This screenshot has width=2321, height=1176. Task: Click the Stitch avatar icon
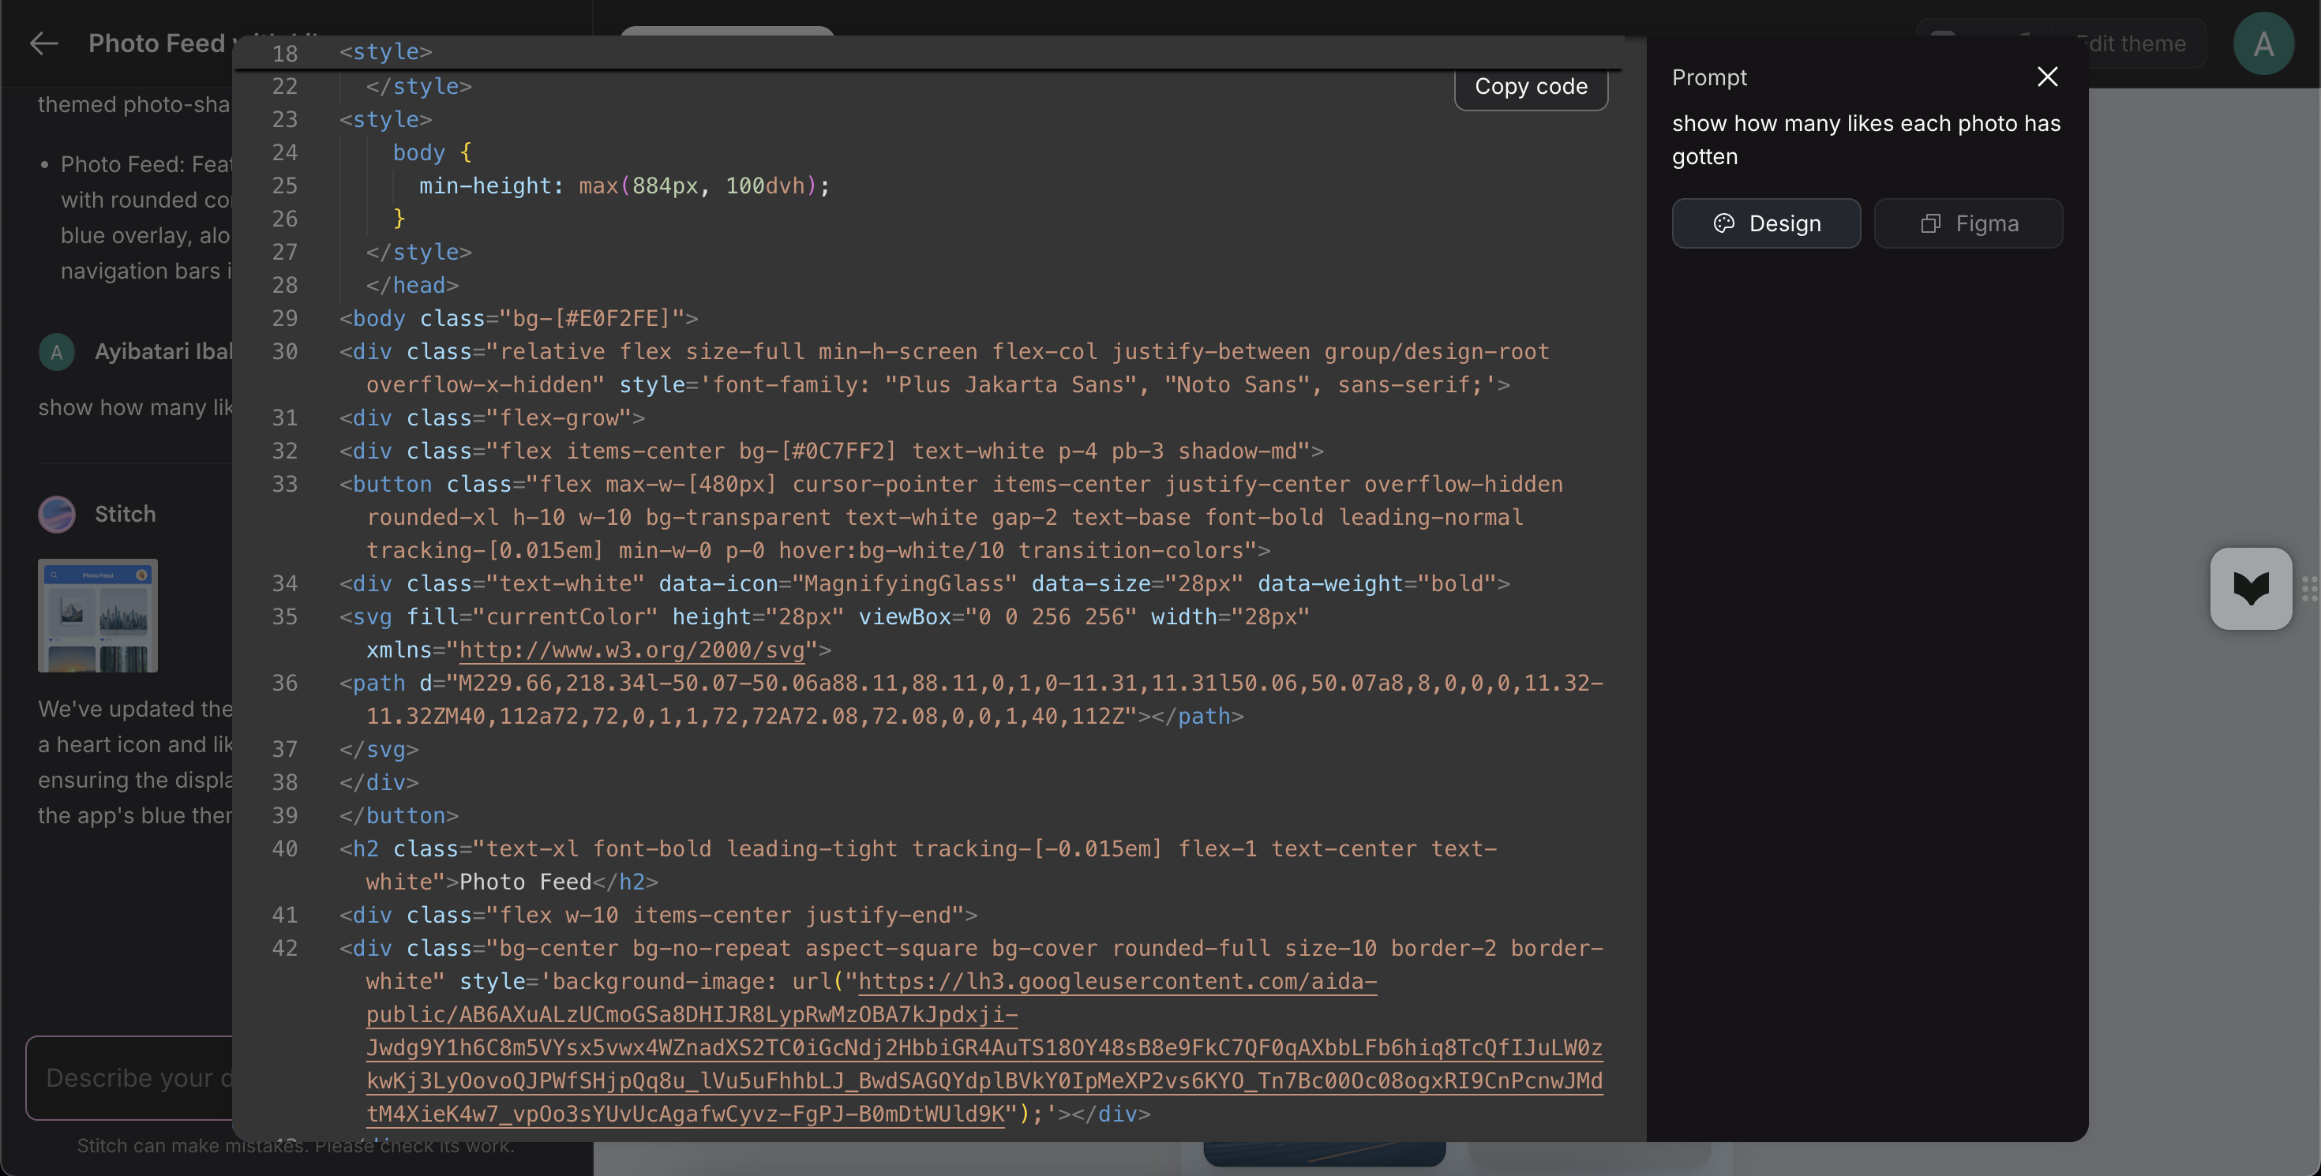(x=57, y=514)
